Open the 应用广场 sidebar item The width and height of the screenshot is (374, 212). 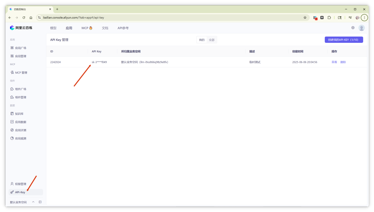(x=18, y=48)
